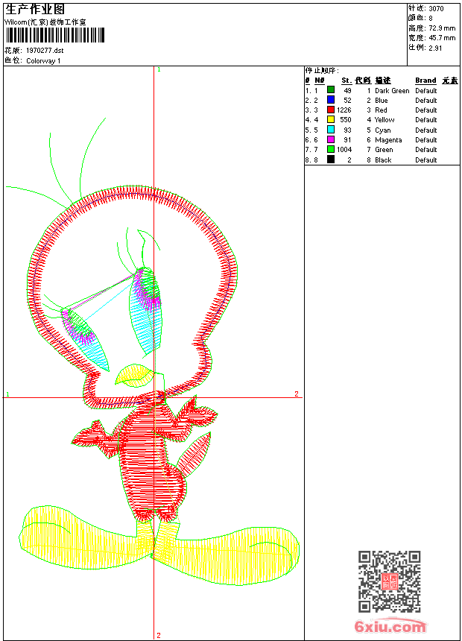Click the "Brand" column header
Image resolution: width=462 pixels, height=641 pixels.
(425, 80)
